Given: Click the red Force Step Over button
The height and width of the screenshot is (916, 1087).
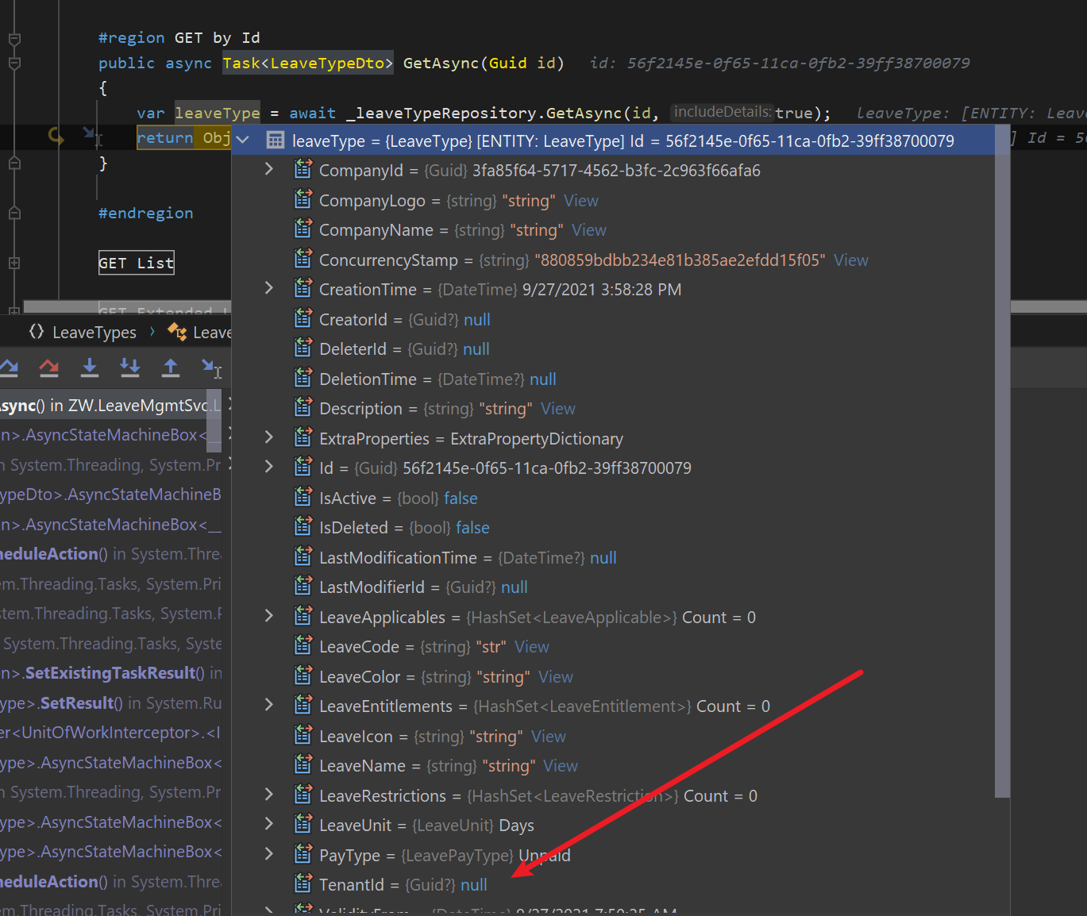Looking at the screenshot, I should point(49,368).
